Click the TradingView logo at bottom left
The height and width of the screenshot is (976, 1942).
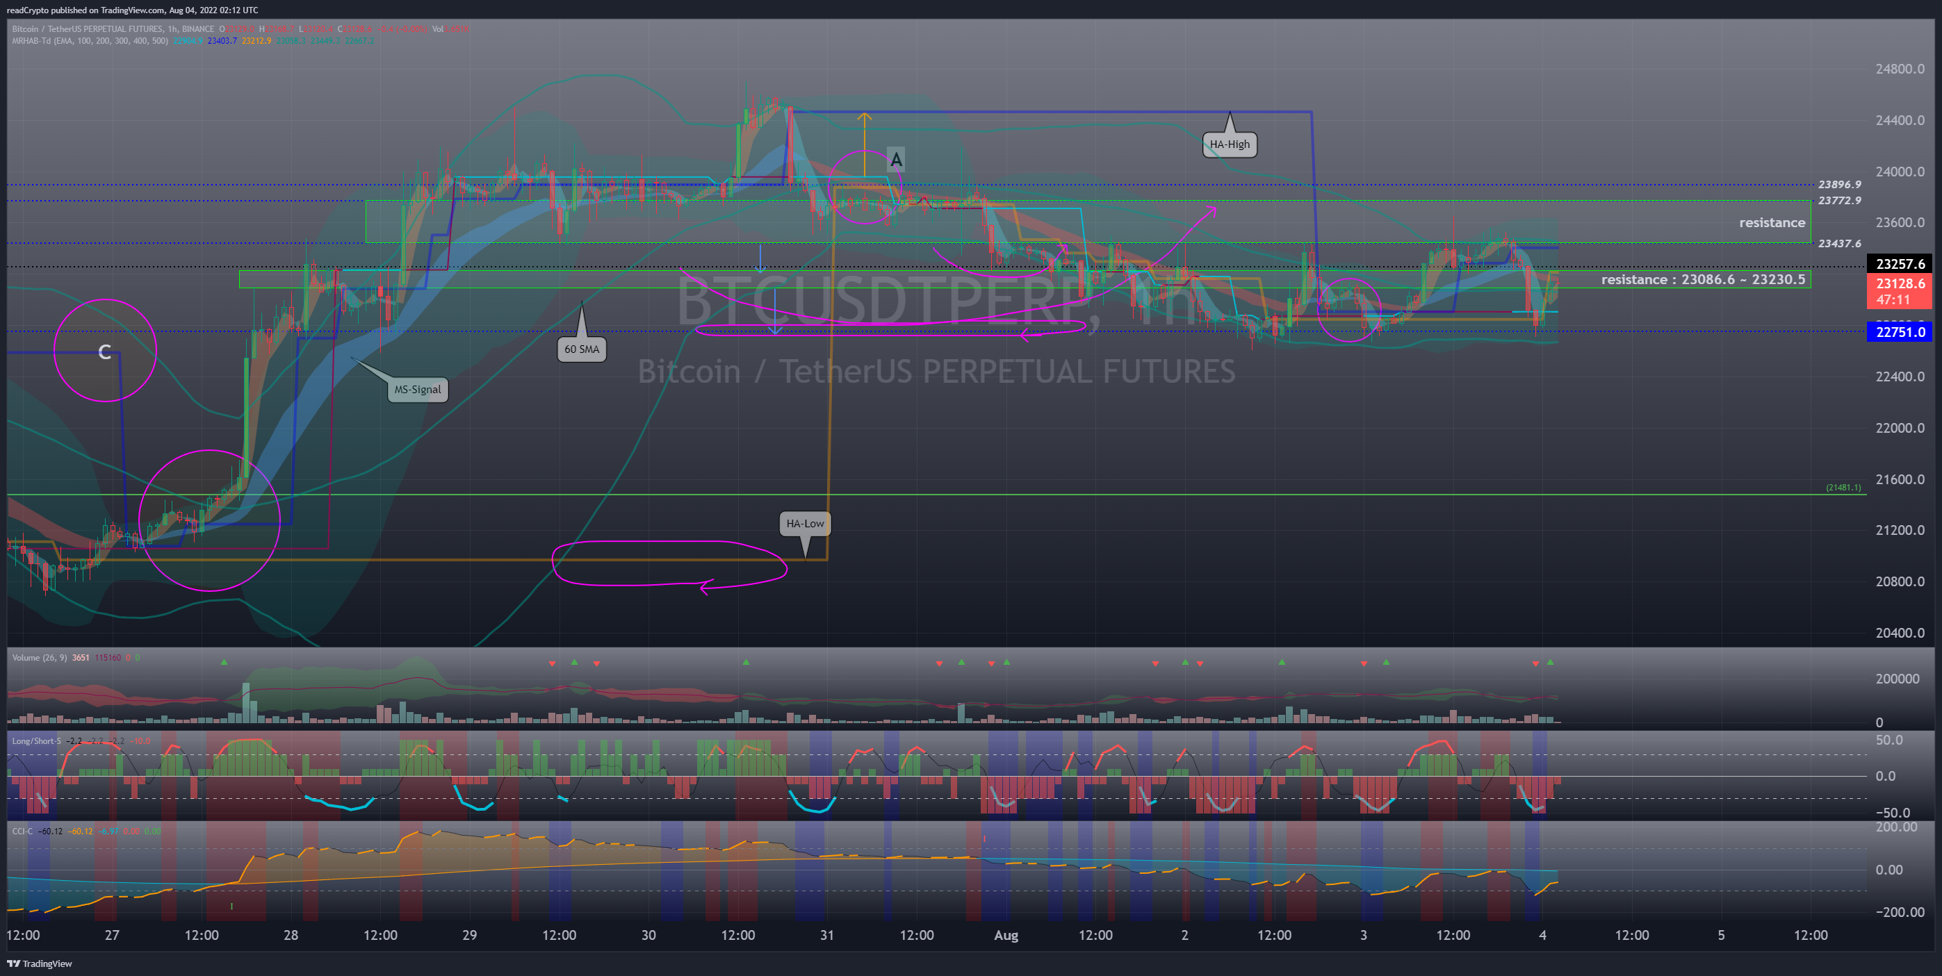39,963
